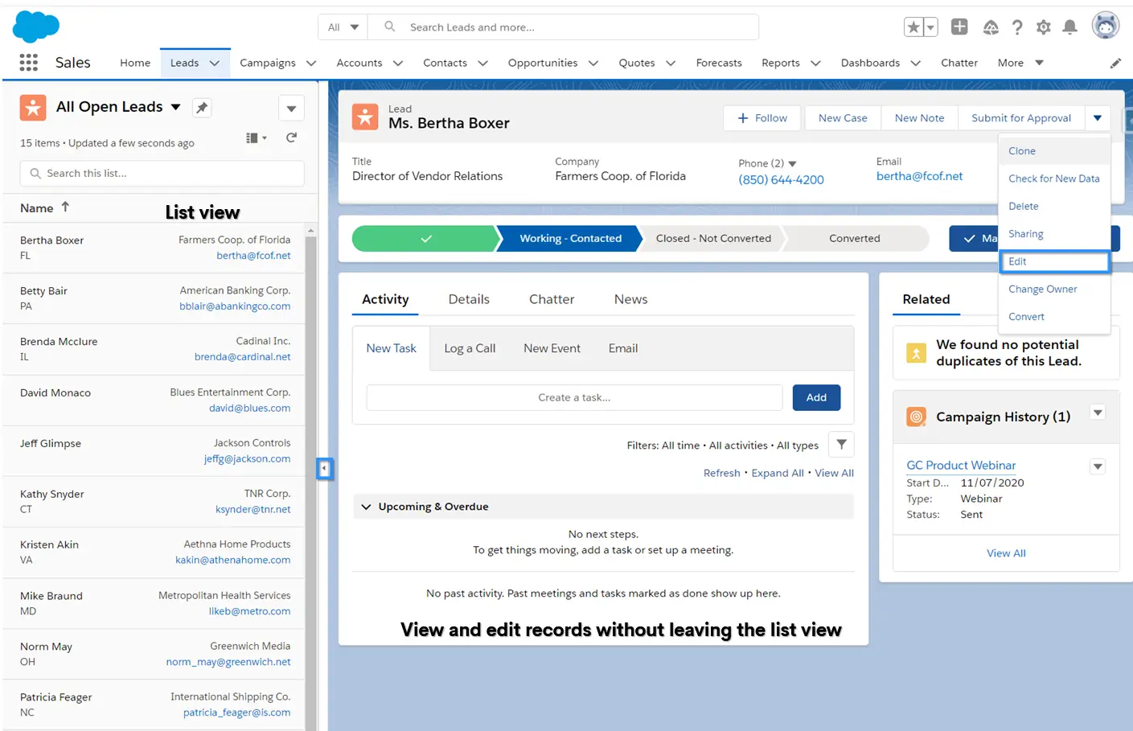Open the Trailhead guidance icon
Image resolution: width=1133 pixels, height=731 pixels.
(991, 27)
